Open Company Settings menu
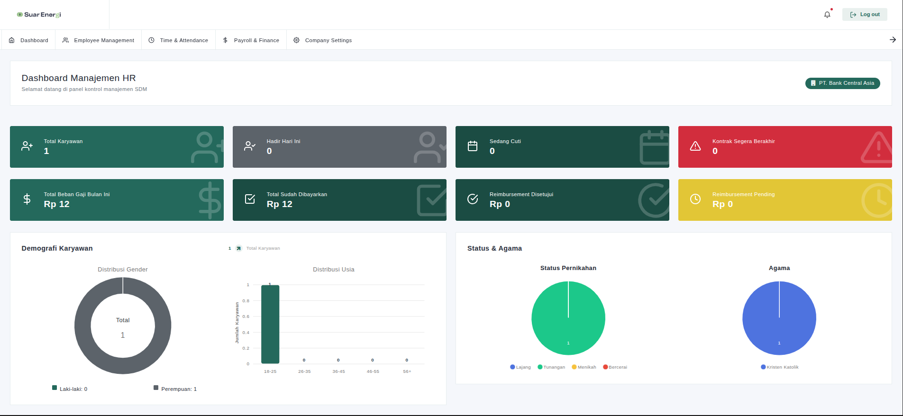The height and width of the screenshot is (416, 903). [323, 40]
